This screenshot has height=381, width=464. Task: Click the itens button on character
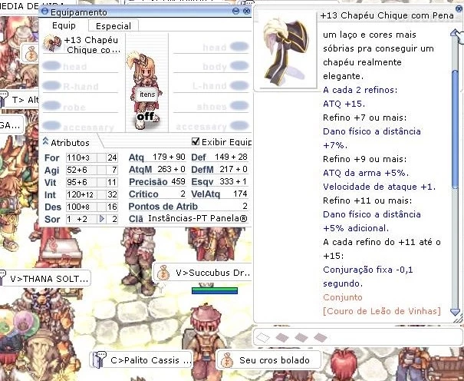(147, 94)
